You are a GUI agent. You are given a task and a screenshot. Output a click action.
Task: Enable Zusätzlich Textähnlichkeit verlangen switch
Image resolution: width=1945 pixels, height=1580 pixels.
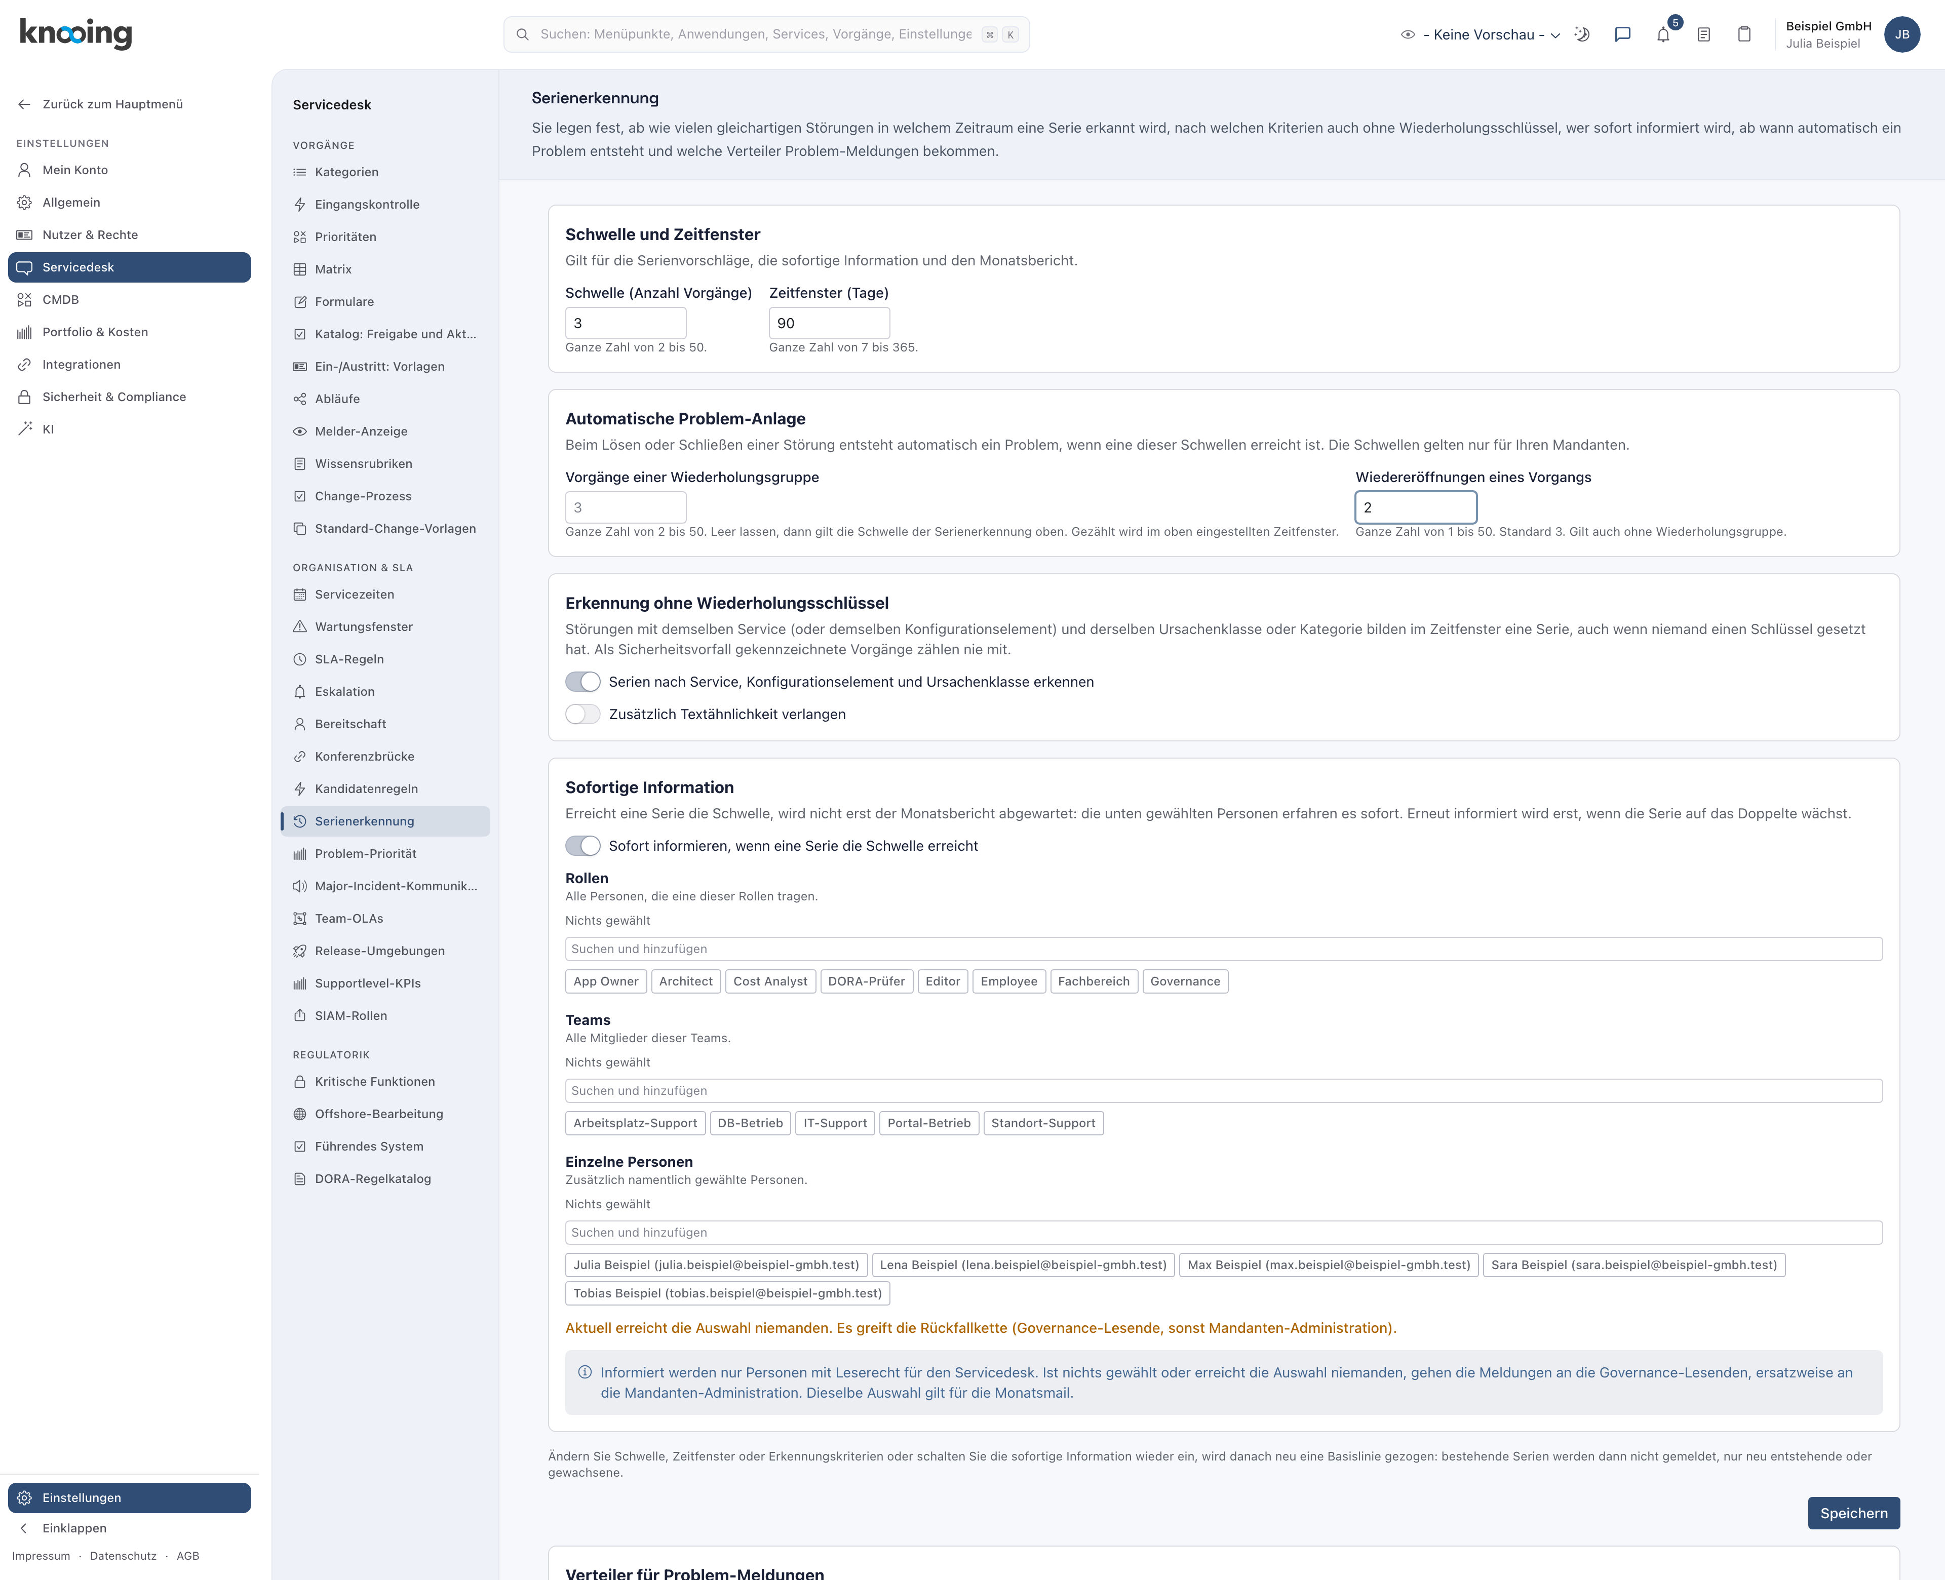pyautogui.click(x=582, y=715)
